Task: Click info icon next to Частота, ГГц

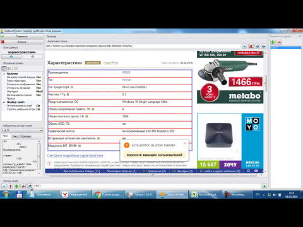Action: 68,95
